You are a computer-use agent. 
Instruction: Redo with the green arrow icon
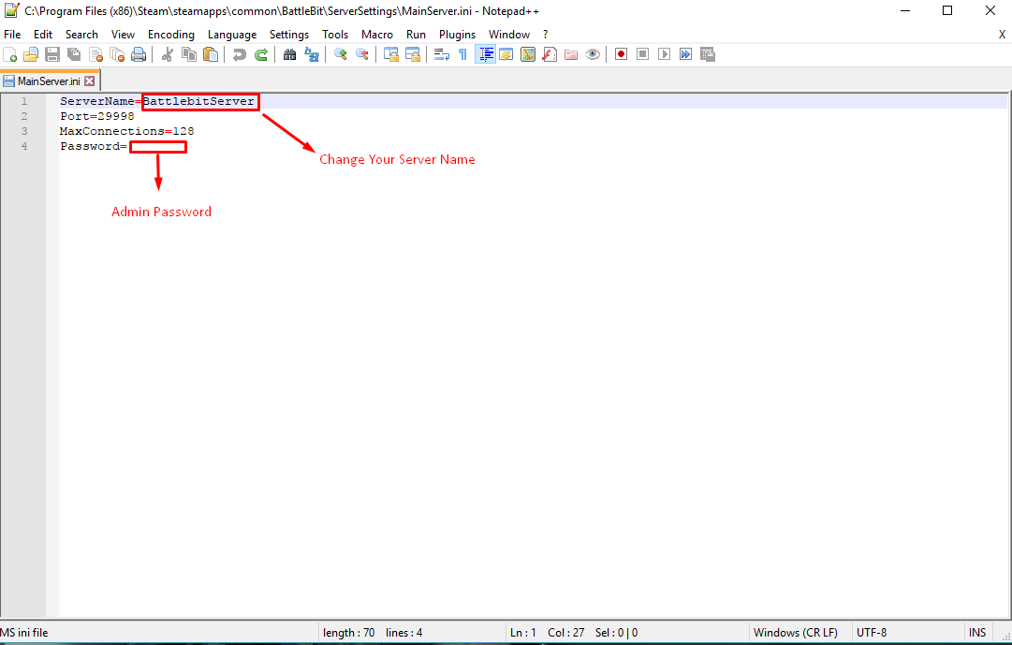tap(261, 55)
